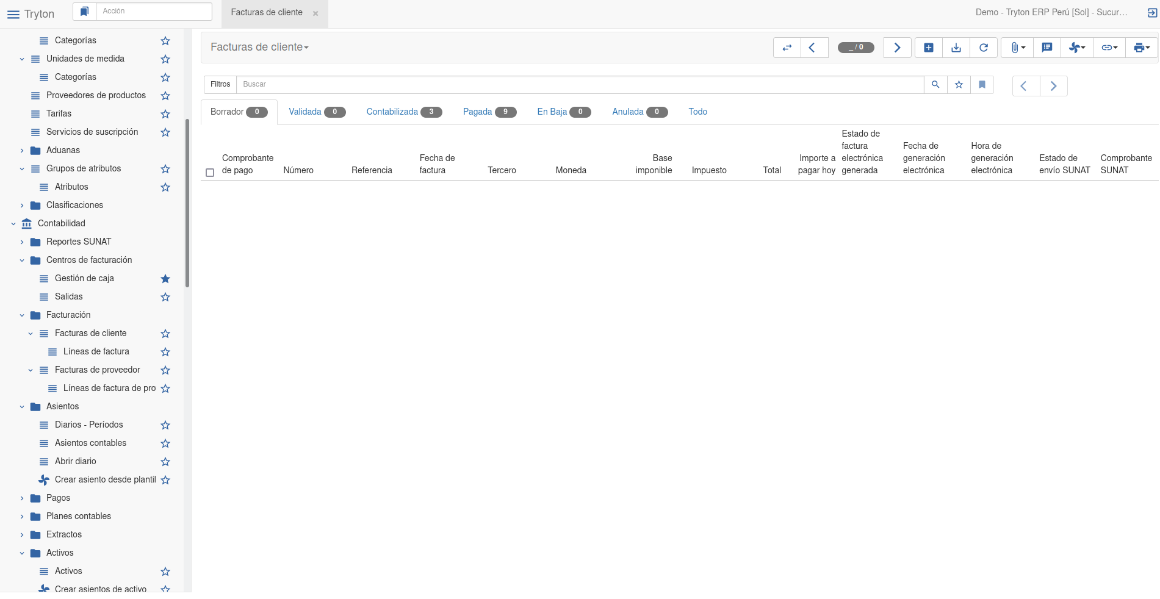Collapse the Contabilidad tree section
The width and height of the screenshot is (1160, 599).
(13, 224)
